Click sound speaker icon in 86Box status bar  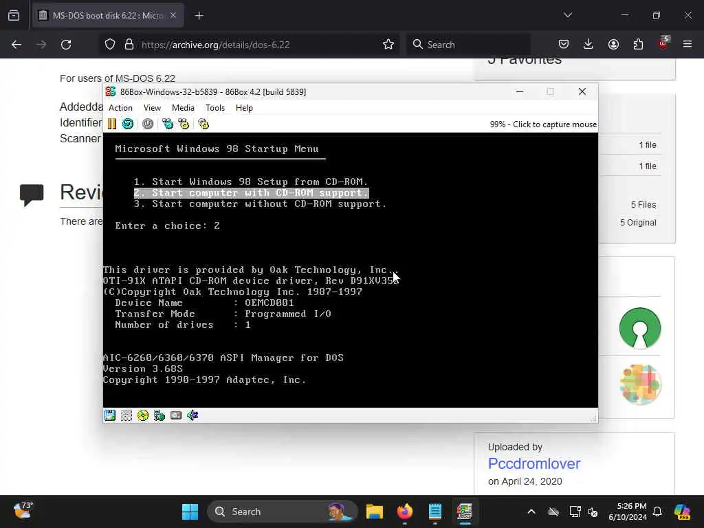point(192,415)
